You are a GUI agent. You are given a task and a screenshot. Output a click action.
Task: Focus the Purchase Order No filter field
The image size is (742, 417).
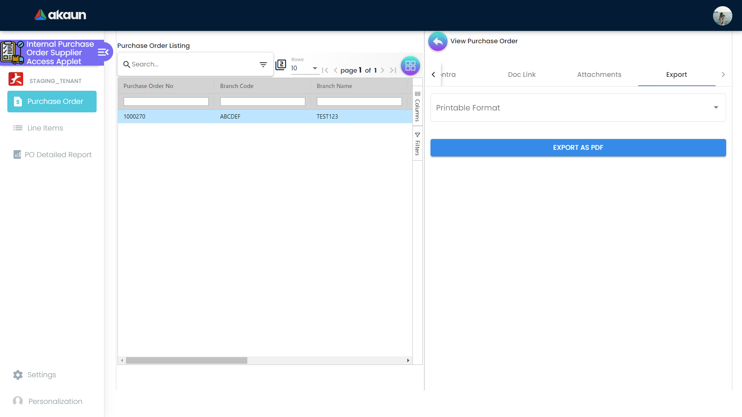tap(166, 102)
